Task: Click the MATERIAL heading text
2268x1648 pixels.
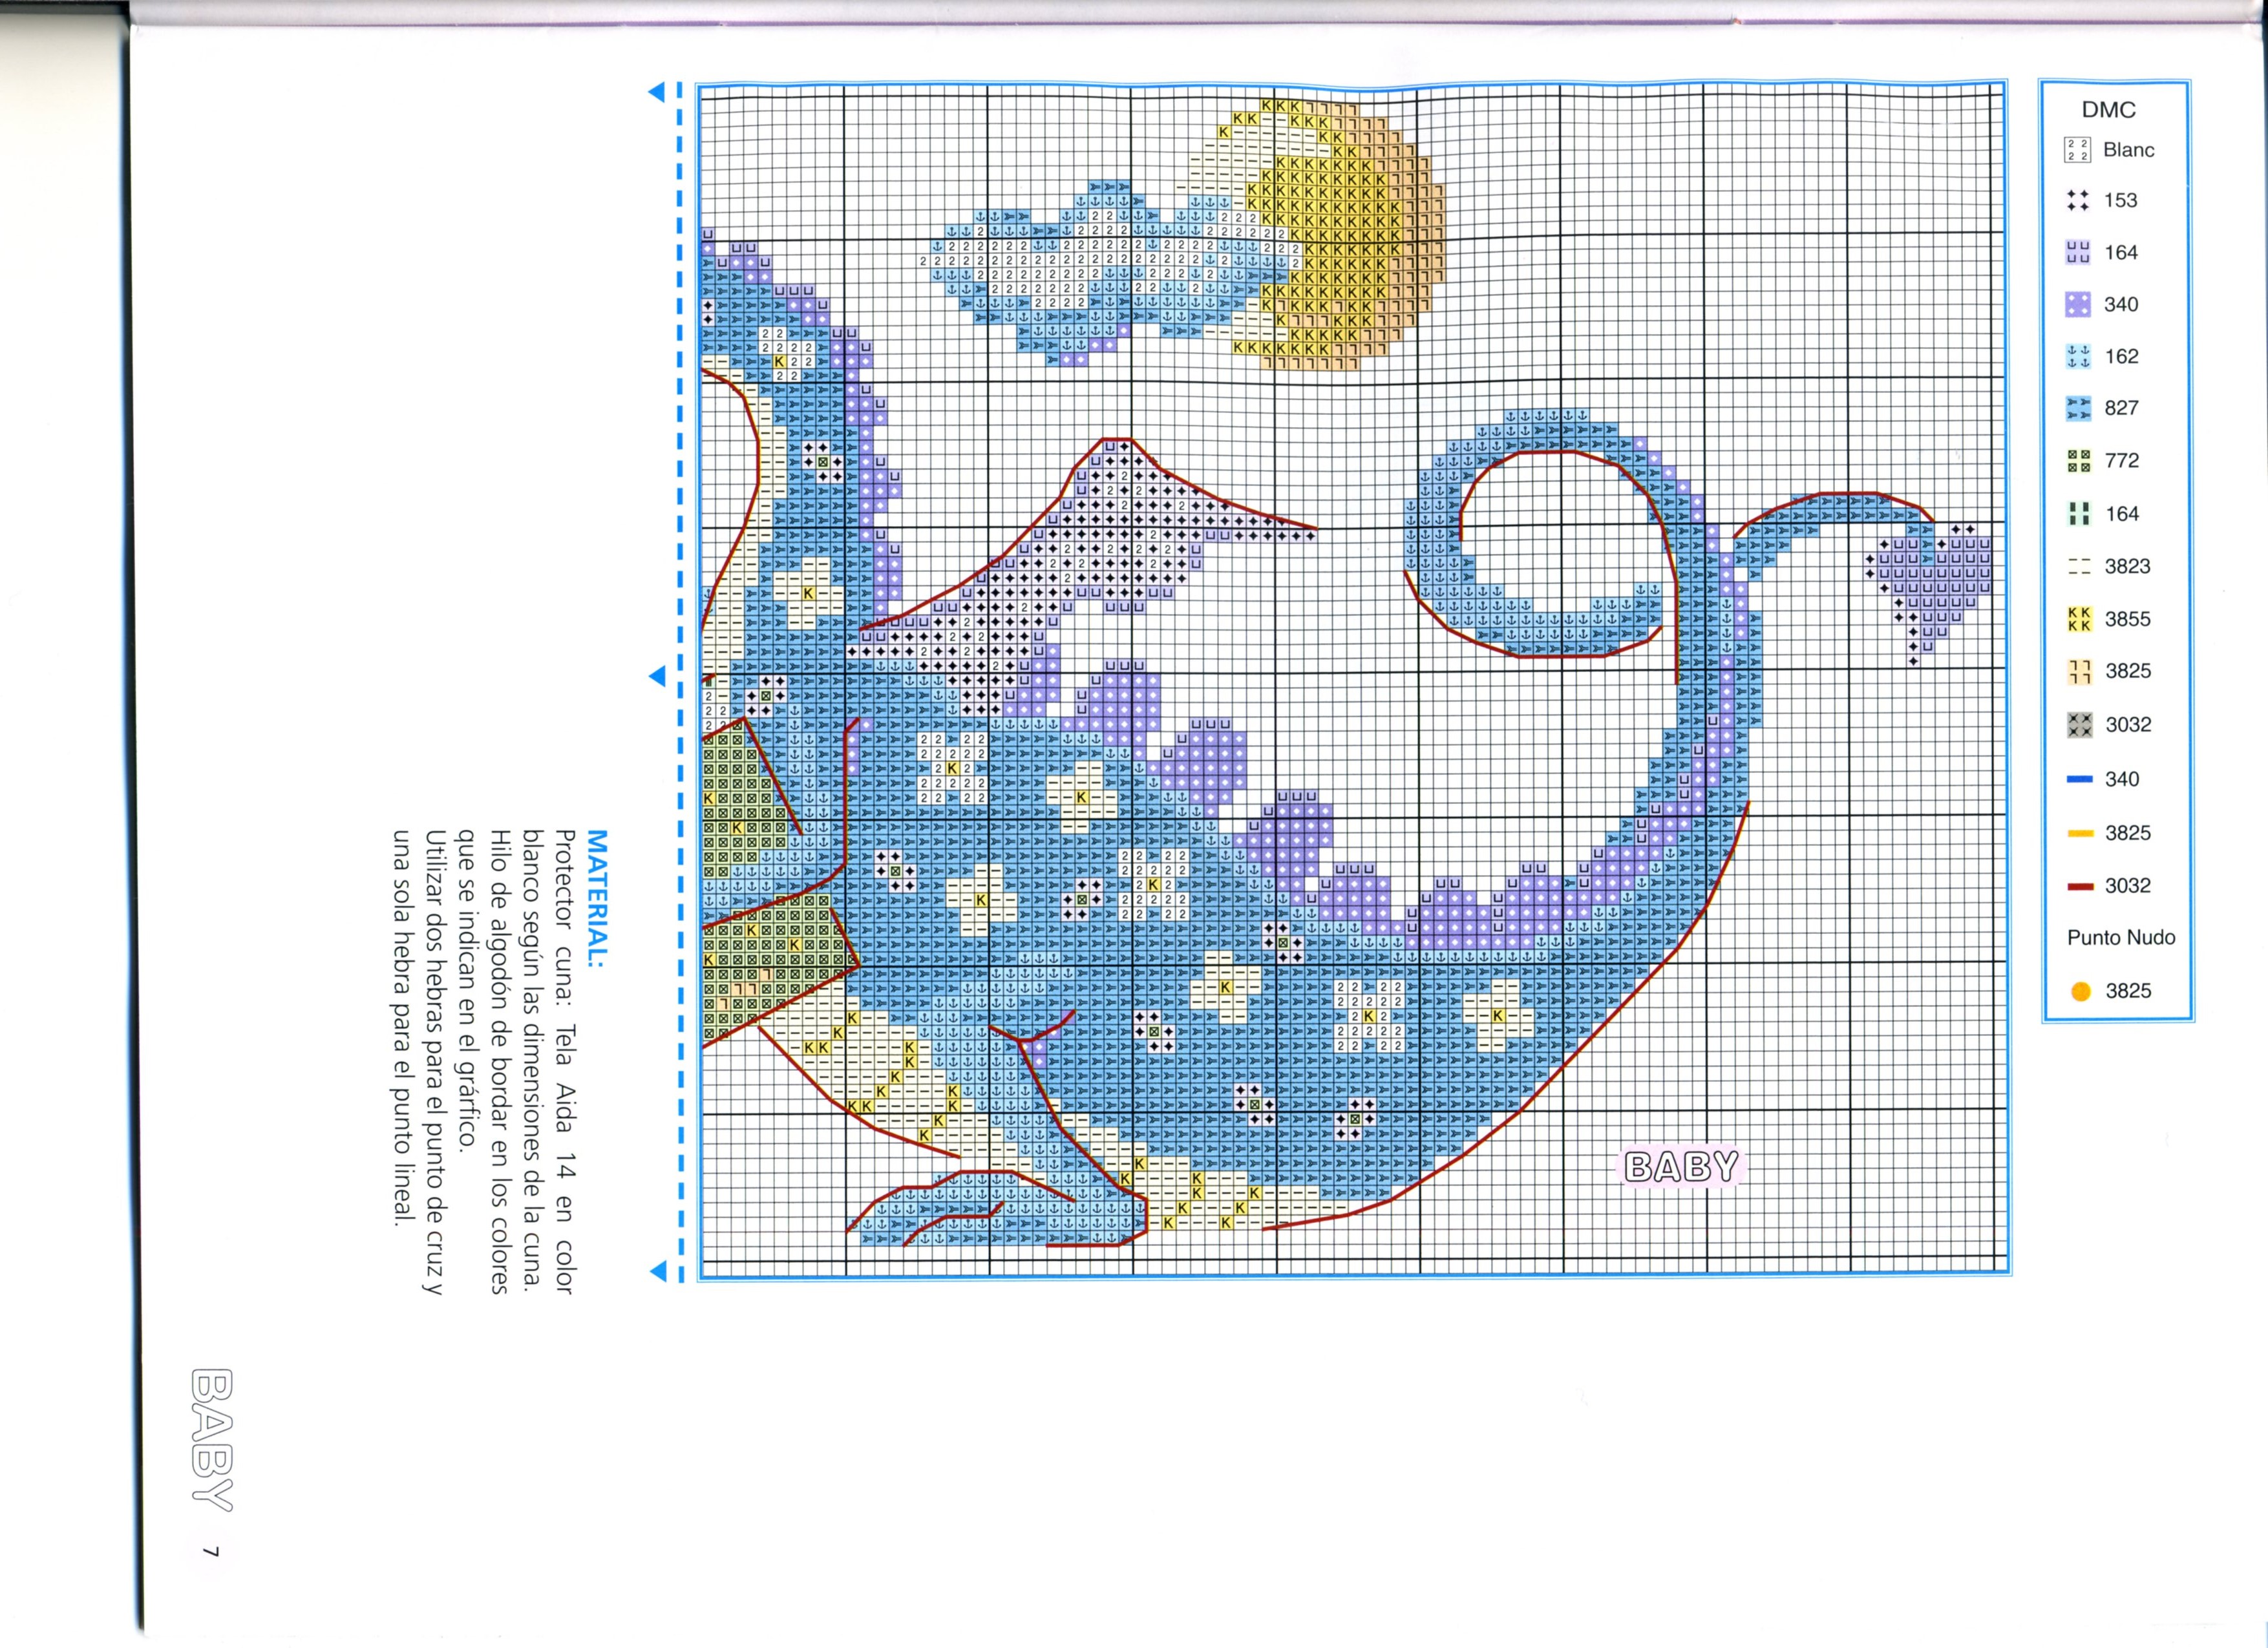Action: click(597, 900)
